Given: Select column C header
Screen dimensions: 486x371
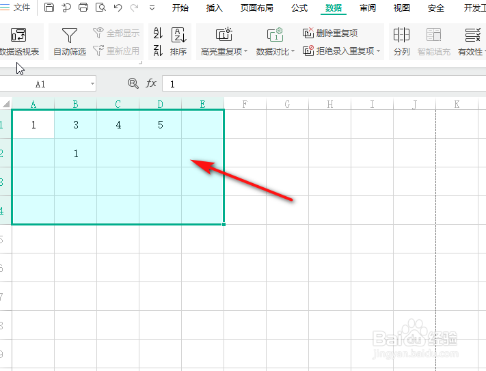Looking at the screenshot, I should 118,105.
